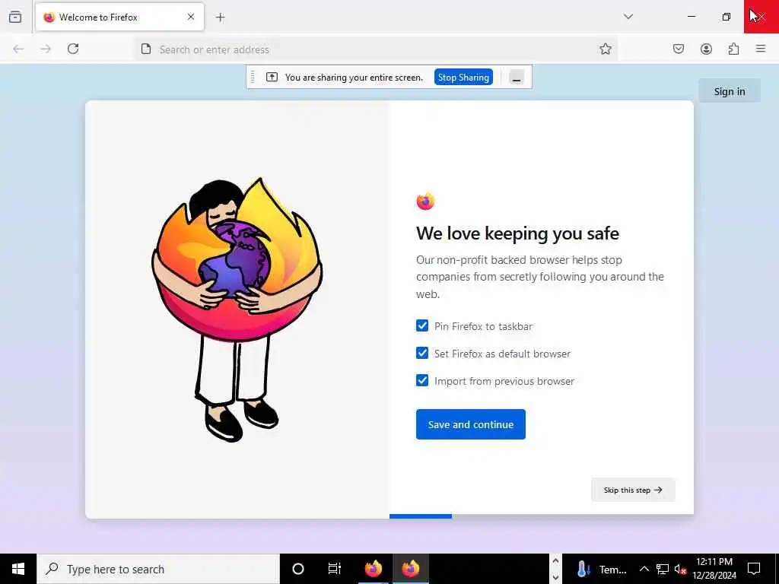Image resolution: width=779 pixels, height=584 pixels.
Task: Restore down the Firefox window
Action: pyautogui.click(x=727, y=17)
